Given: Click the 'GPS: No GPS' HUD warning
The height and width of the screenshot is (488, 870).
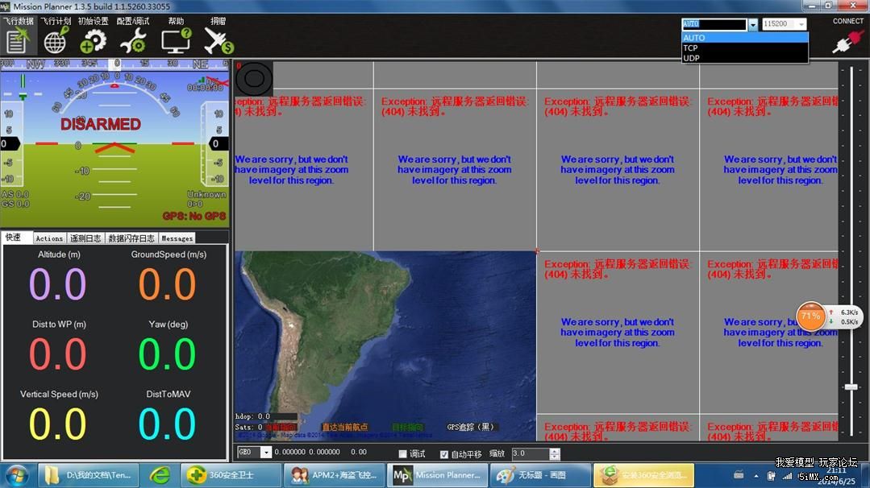Looking at the screenshot, I should (x=194, y=216).
